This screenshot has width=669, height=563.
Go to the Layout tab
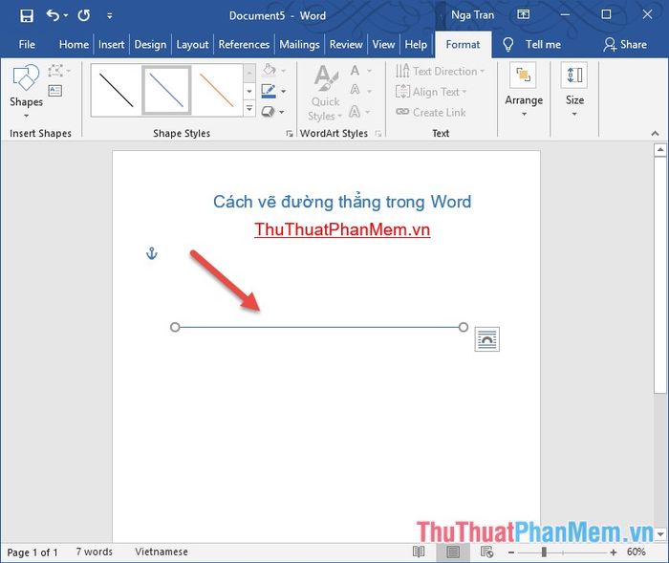click(x=192, y=44)
